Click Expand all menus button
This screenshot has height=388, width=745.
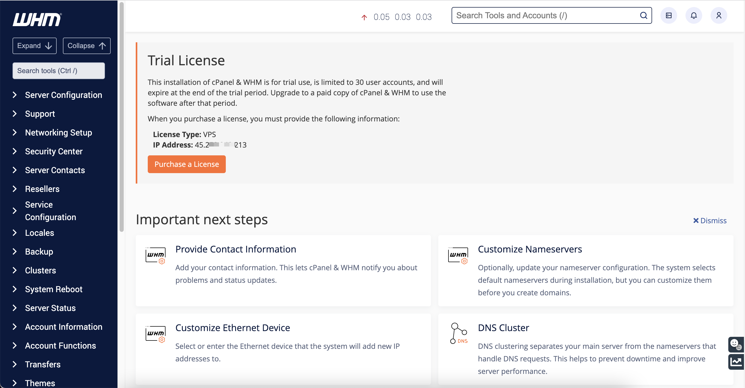click(34, 46)
